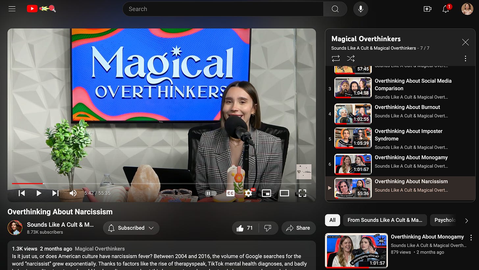The width and height of the screenshot is (479, 270).
Task: Play playlist item Overthinking About Monogamy
Action: tap(400, 164)
